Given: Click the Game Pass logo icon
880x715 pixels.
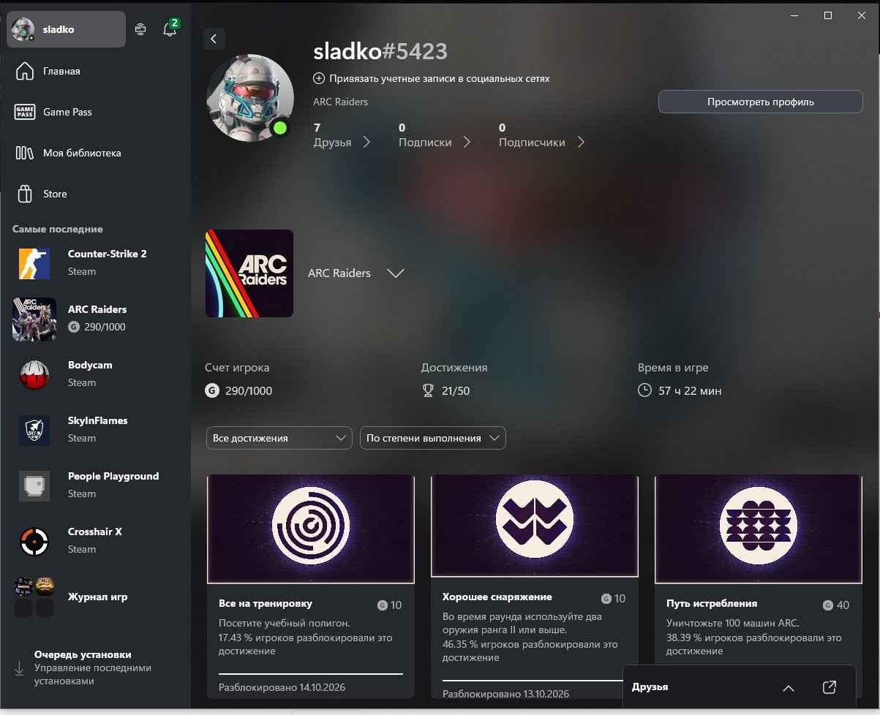Looking at the screenshot, I should [25, 112].
